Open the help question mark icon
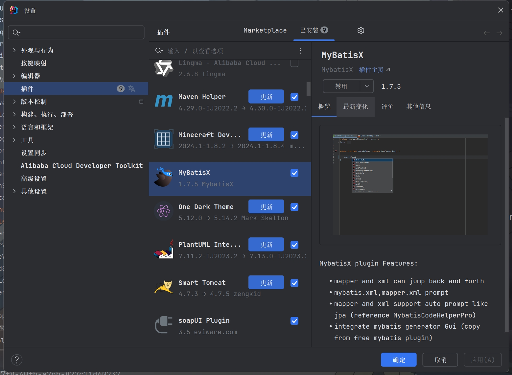This screenshot has height=375, width=512. click(17, 360)
